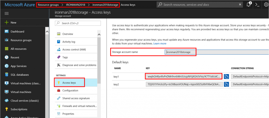Click the Virtual machines (classic) icon

click(7, 83)
